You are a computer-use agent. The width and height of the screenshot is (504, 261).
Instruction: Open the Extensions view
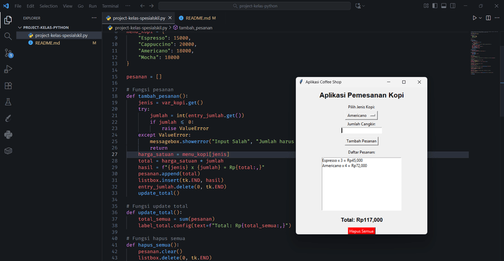[x=8, y=86]
